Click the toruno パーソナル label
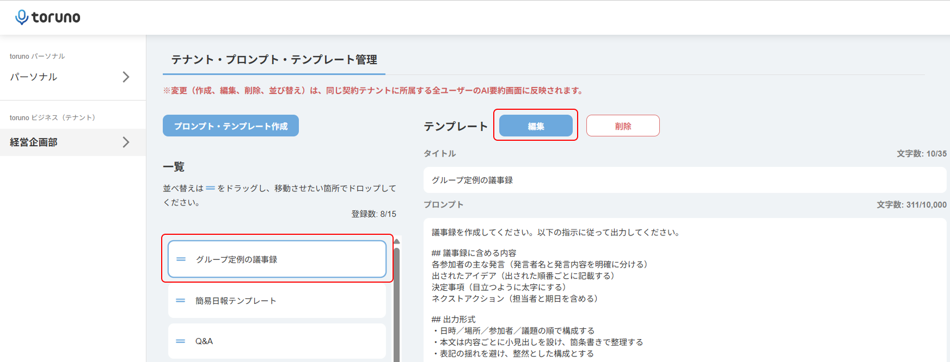This screenshot has height=362, width=950. point(37,56)
